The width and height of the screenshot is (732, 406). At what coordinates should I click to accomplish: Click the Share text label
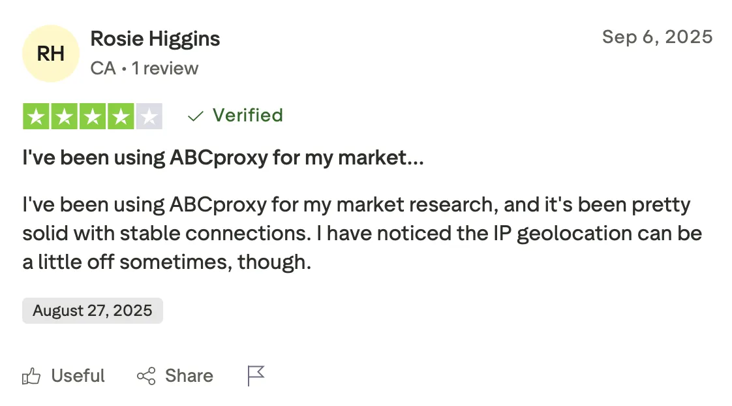[189, 375]
